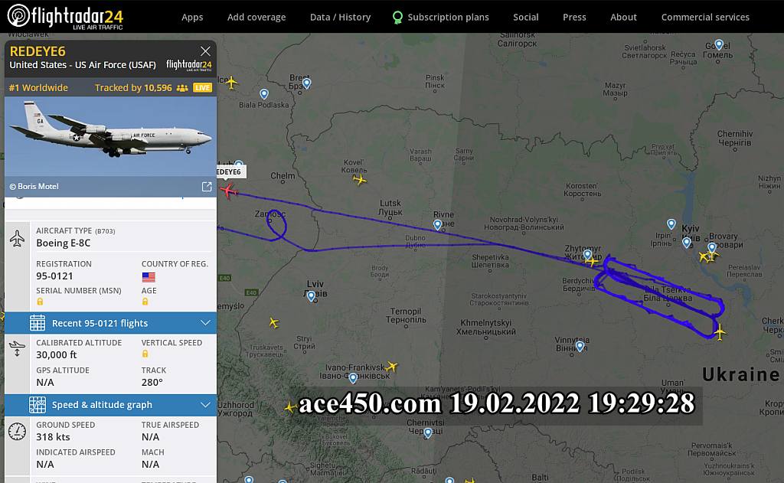Open the aircraft photo in new window
The height and width of the screenshot is (483, 784).
click(207, 187)
